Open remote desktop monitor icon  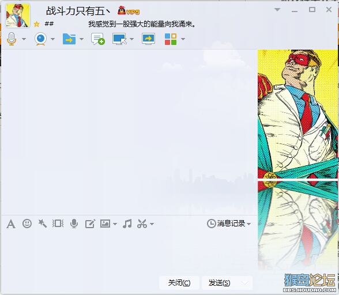119,39
